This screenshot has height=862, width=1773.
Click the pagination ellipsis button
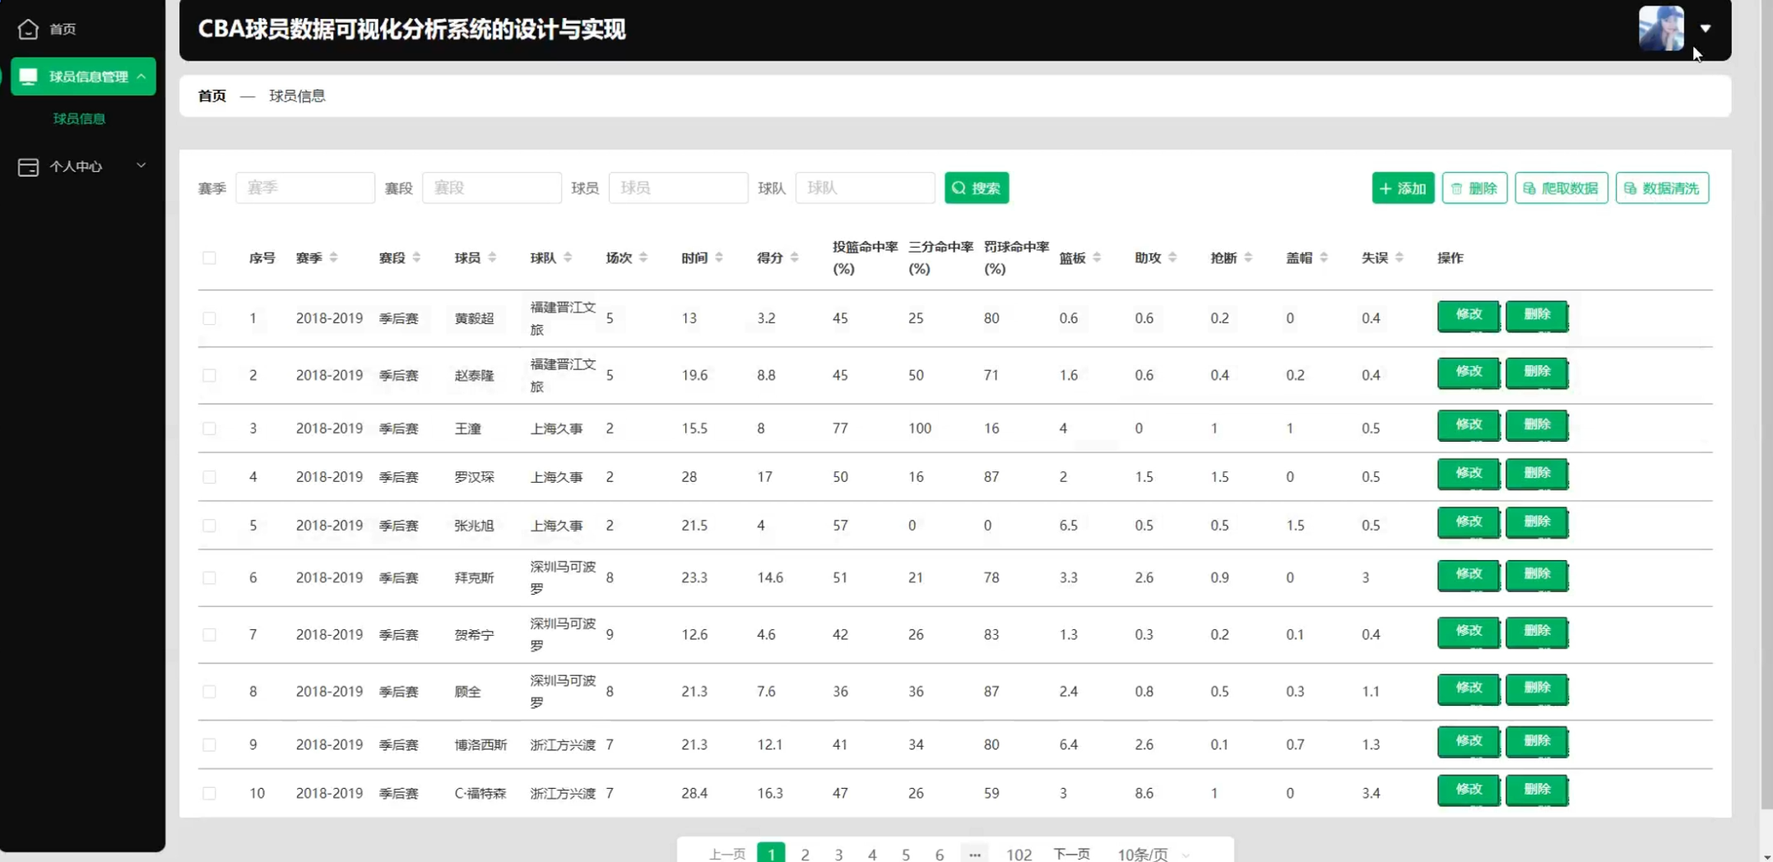tap(974, 854)
